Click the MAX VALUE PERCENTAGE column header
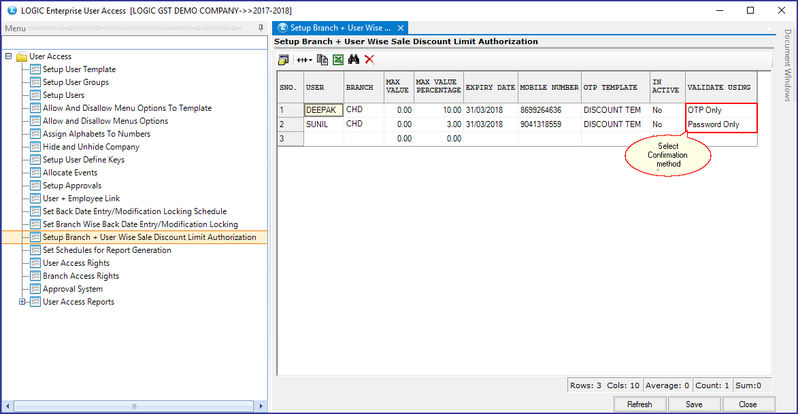The image size is (798, 414). [439, 86]
